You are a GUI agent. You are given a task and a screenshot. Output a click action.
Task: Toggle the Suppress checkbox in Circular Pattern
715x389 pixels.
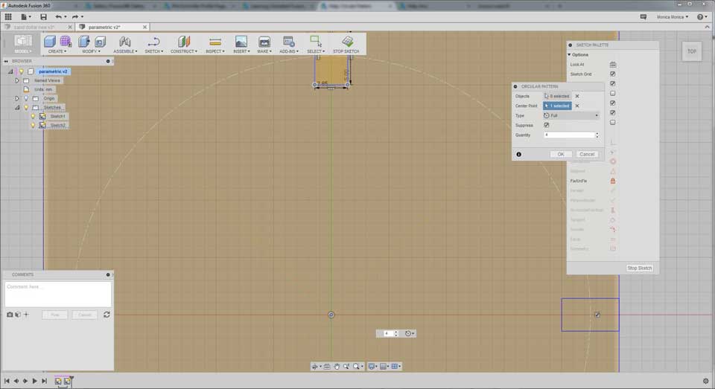coord(546,125)
